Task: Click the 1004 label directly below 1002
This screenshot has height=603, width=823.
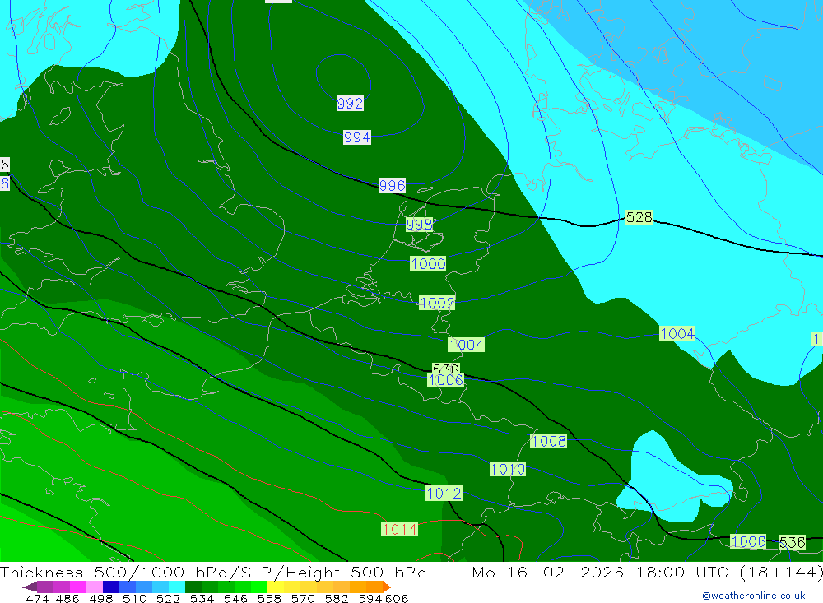Action: 466,345
